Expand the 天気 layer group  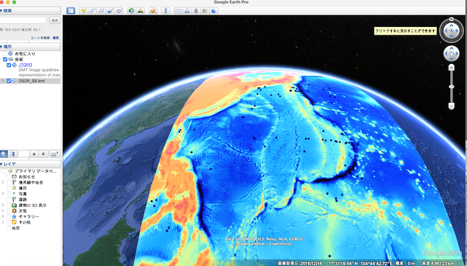(x=3, y=210)
